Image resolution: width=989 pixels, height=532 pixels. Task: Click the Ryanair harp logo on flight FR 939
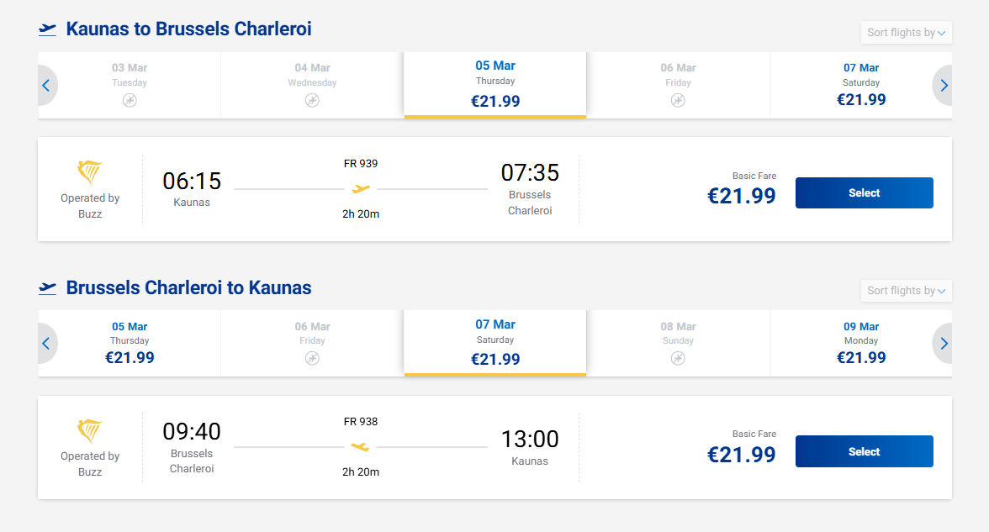tap(90, 173)
